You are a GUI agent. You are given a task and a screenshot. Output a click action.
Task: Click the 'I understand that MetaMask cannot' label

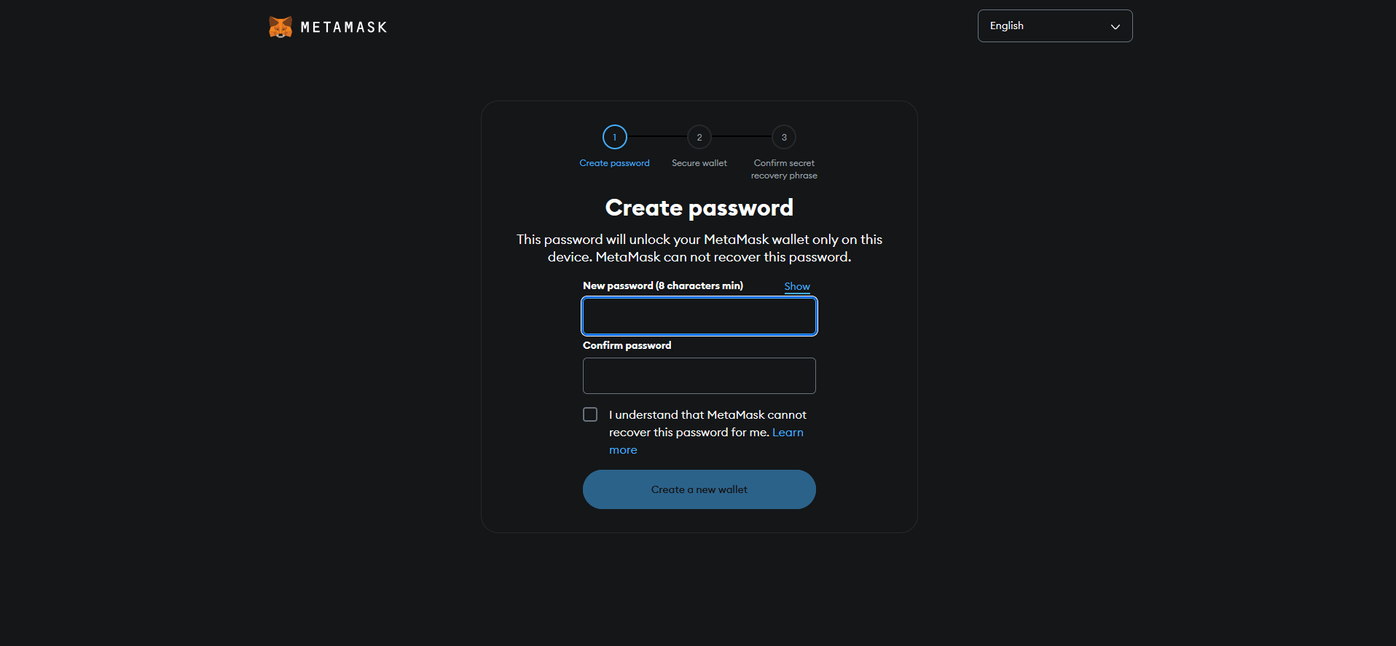[x=707, y=414]
